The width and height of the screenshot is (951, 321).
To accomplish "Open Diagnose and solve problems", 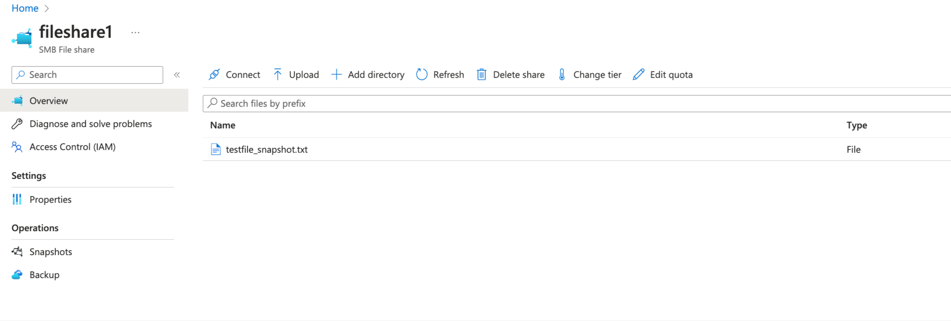I will tap(94, 124).
